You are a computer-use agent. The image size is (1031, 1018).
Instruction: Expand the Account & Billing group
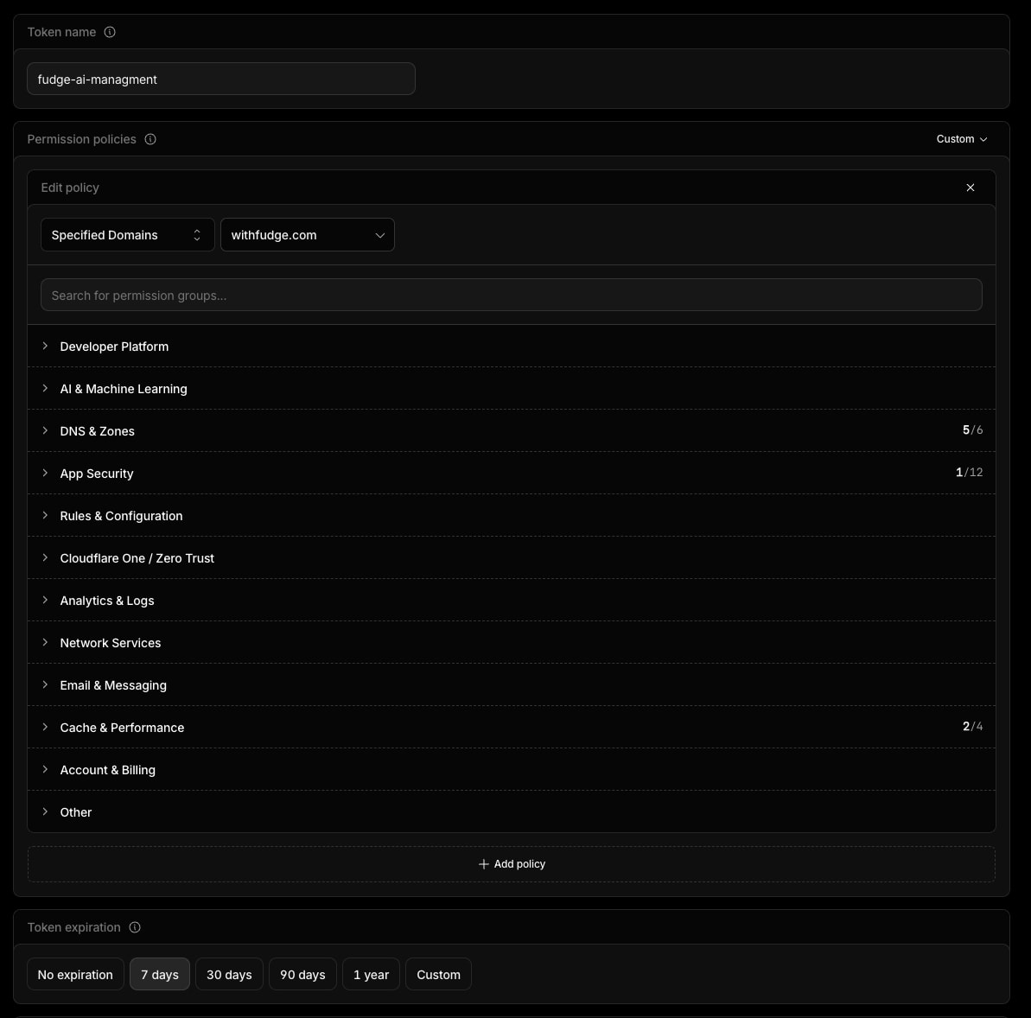pos(512,769)
